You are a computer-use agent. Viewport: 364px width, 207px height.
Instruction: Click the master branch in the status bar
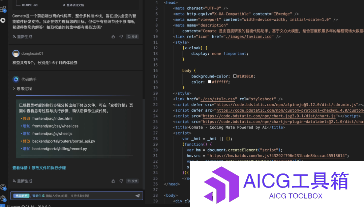coord(14,206)
